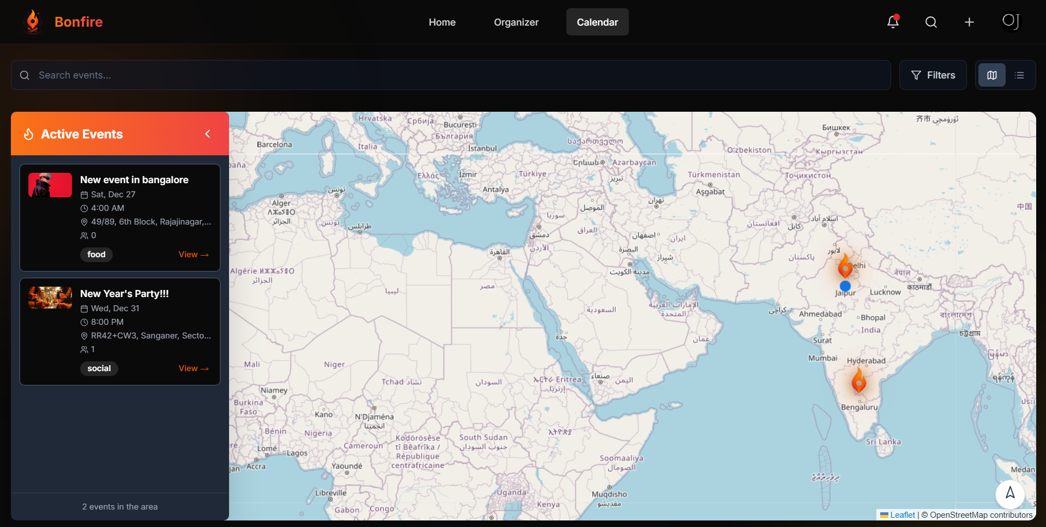Screen dimensions: 1046x527
Task: Click the Bonfire flame logo
Action: pos(33,22)
